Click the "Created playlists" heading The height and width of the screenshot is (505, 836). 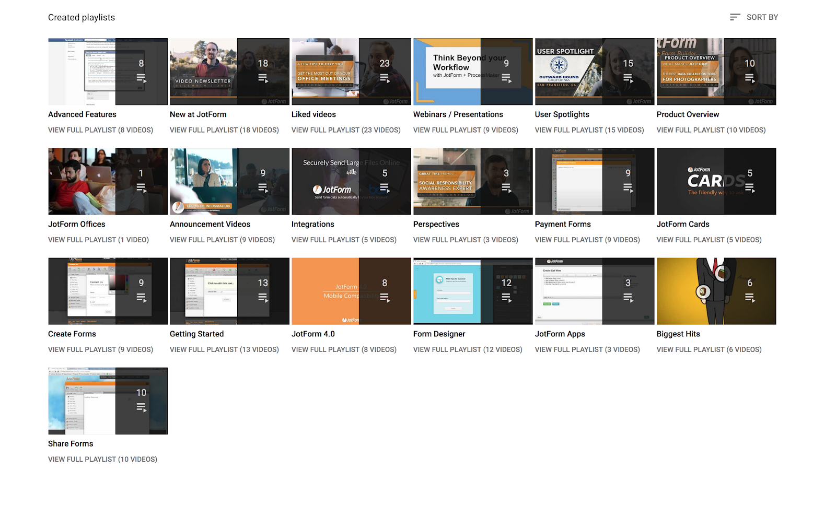point(82,17)
